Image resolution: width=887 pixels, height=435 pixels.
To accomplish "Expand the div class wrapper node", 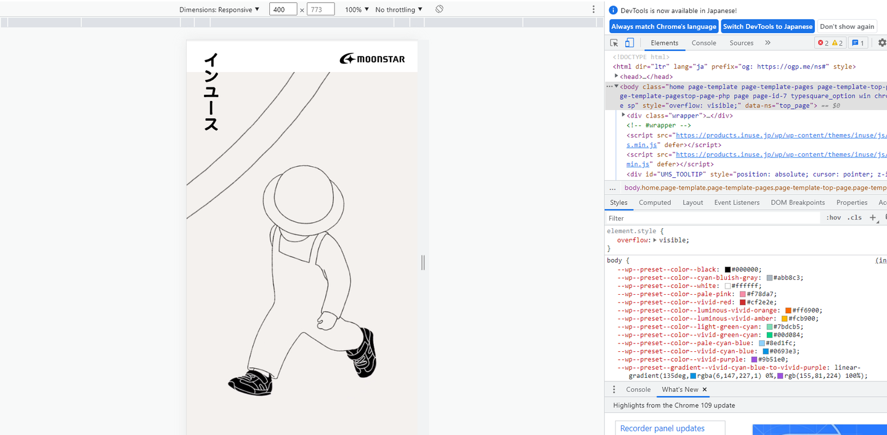I will 623,115.
